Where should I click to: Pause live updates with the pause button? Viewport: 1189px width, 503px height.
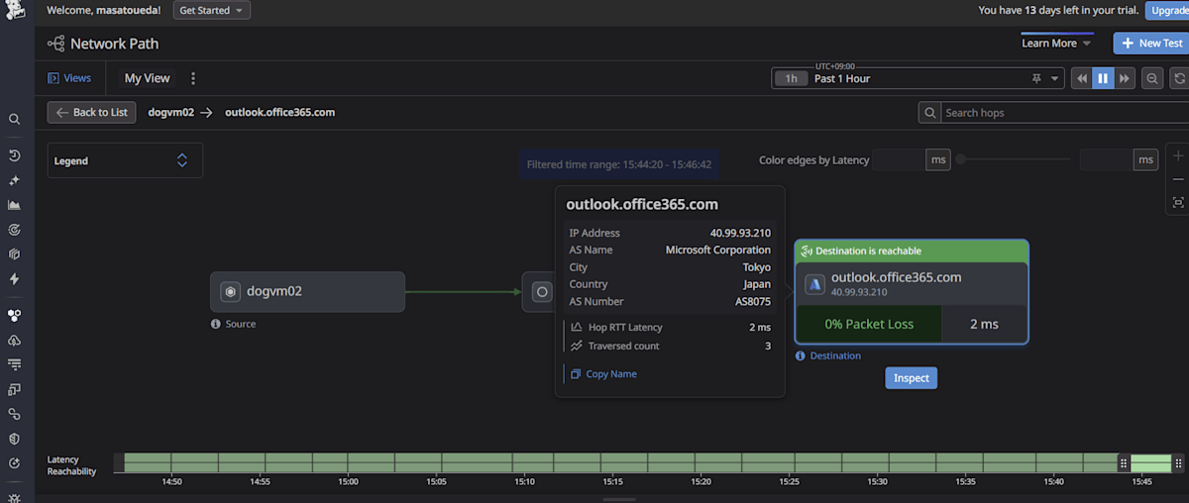(x=1103, y=78)
